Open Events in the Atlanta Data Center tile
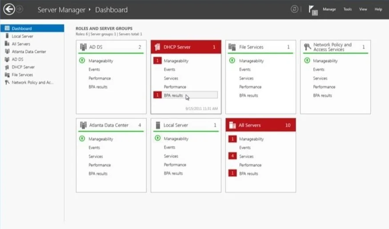This screenshot has width=389, height=229. pos(94,147)
